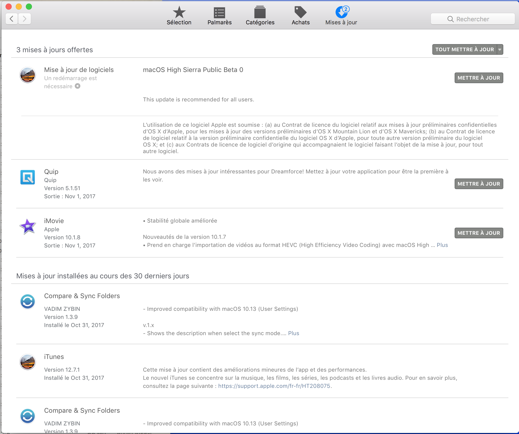Click Stabilité globale améliorée text
Image resolution: width=519 pixels, height=434 pixels.
182,221
